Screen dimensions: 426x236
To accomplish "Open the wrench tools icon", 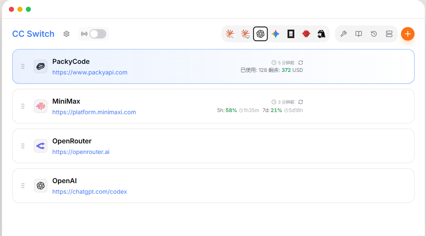I will pos(343,34).
